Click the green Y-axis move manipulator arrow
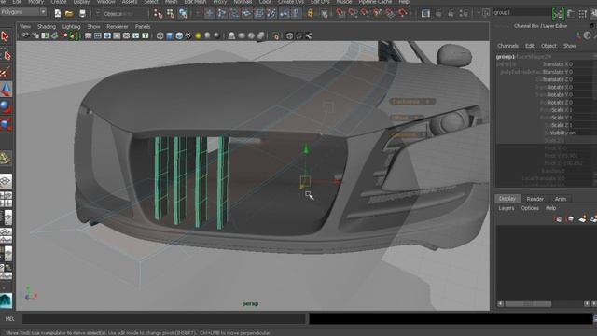This screenshot has width=597, height=336. click(305, 149)
